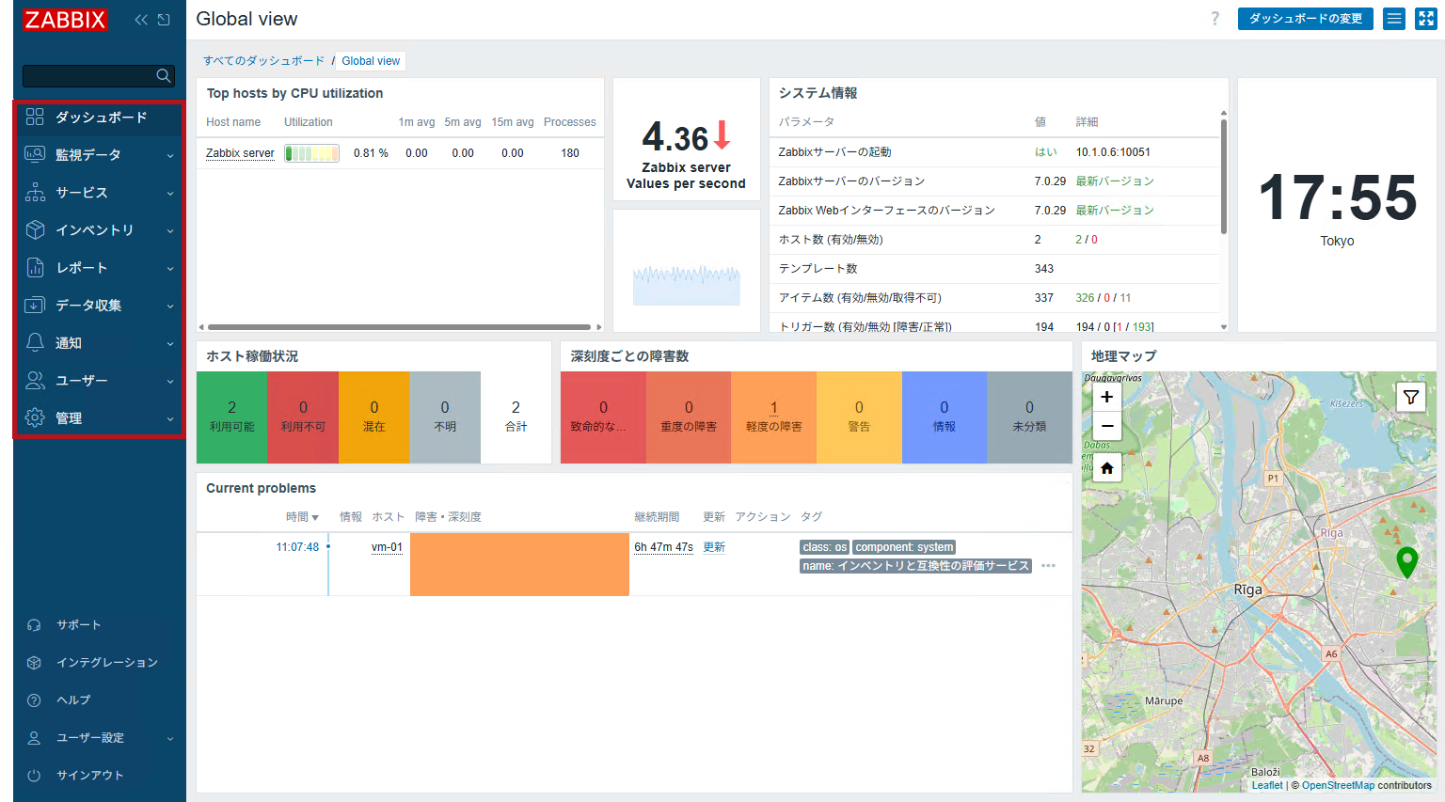Select the Global view breadcrumb tab

371,61
